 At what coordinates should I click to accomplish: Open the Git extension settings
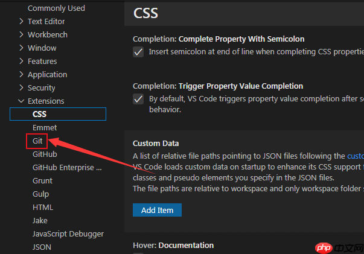[x=37, y=141]
